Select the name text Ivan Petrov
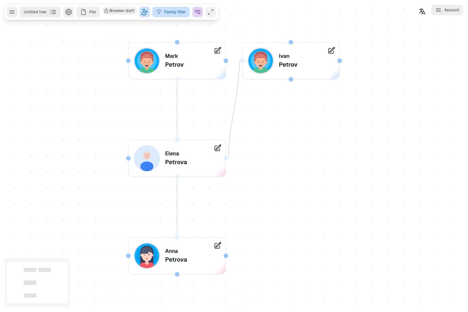The height and width of the screenshot is (312, 468). point(288,60)
